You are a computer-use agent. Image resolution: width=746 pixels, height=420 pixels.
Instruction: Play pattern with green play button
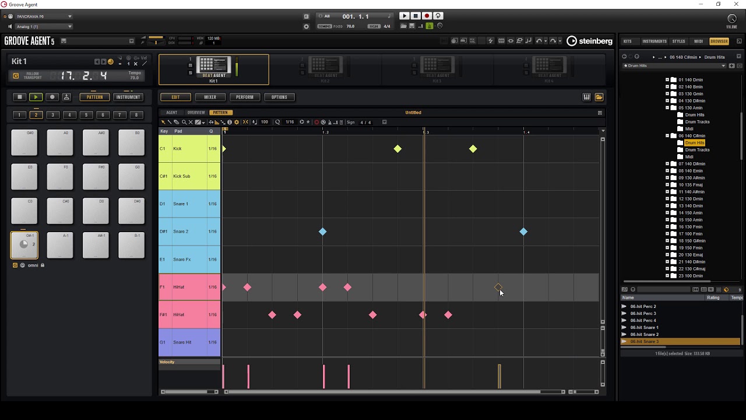pos(36,97)
